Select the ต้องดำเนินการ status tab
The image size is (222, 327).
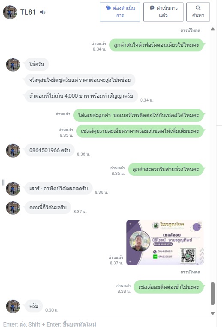tap(120, 12)
